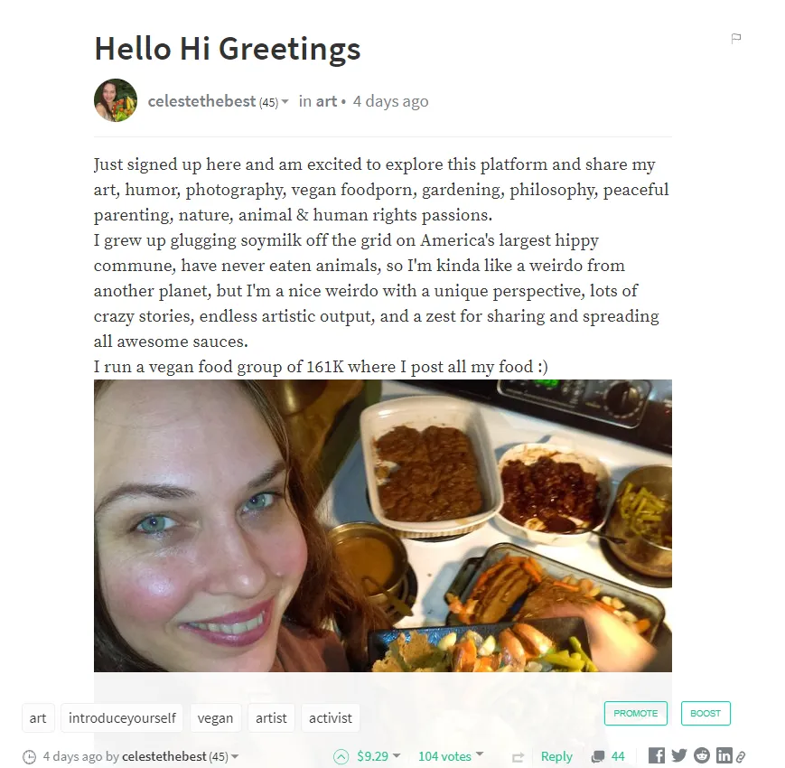Upvote the post with the circled arrow

(x=341, y=756)
